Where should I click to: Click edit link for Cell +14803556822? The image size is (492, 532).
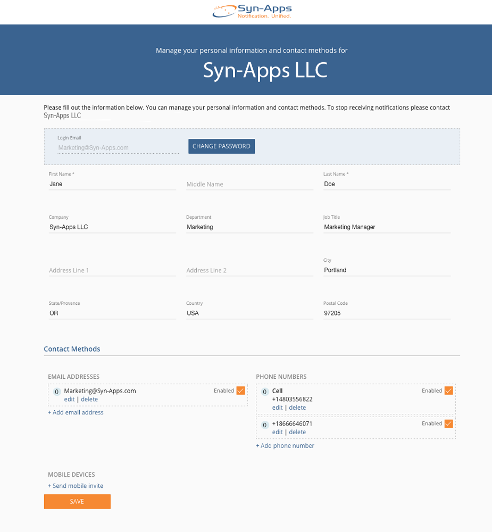click(x=277, y=408)
